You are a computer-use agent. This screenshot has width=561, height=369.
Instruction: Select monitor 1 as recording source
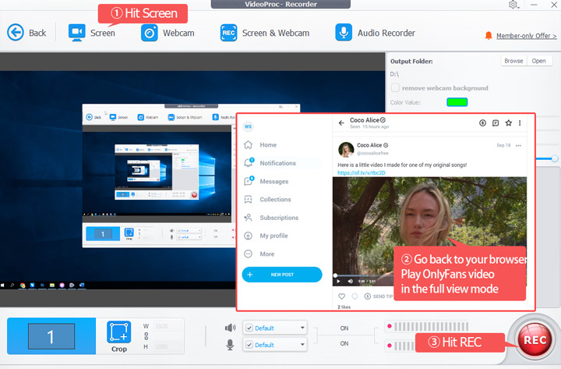click(51, 336)
